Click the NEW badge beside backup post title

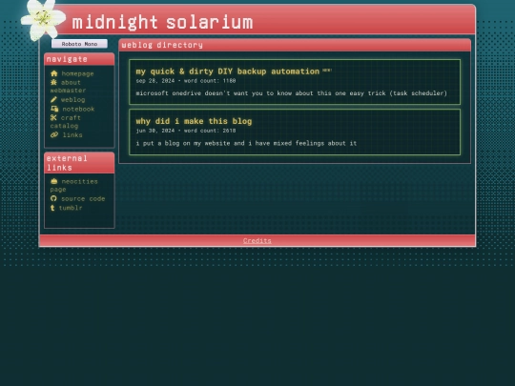(x=327, y=70)
